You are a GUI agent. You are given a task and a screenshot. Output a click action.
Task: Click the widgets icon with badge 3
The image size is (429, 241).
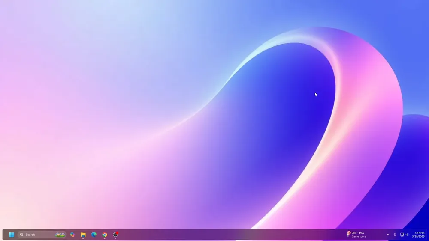[348, 234]
